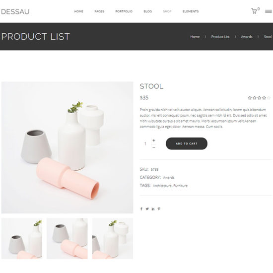The image size is (273, 273).
Task: Open the hamburger side menu icon
Action: click(269, 11)
